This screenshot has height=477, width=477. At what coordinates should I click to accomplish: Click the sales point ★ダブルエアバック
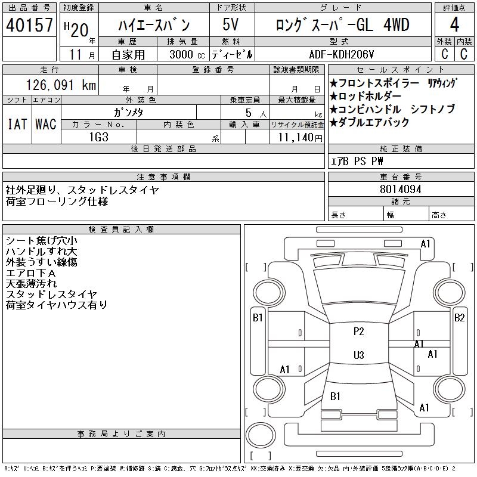click(370, 122)
